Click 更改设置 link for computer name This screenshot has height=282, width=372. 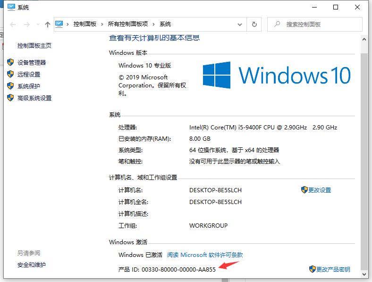(x=320, y=190)
